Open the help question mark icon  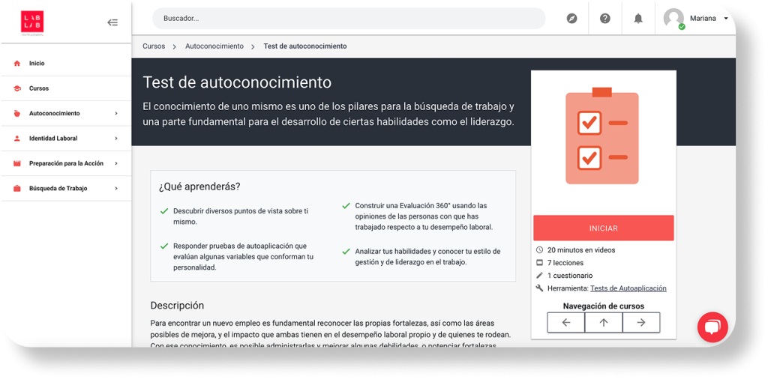pos(605,19)
